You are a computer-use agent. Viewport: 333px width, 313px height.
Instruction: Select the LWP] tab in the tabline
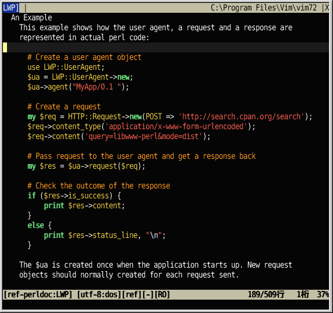(x=11, y=8)
